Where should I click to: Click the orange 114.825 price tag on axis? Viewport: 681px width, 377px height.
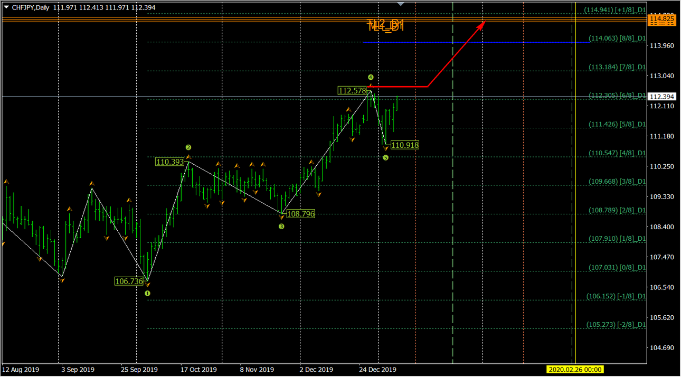point(662,19)
